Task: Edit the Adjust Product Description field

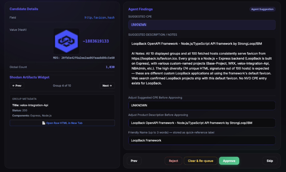Action: 202,123
